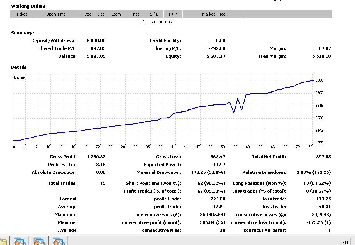Select the Expected Payoff value 11.97
The image size is (355, 245).
click(219, 165)
